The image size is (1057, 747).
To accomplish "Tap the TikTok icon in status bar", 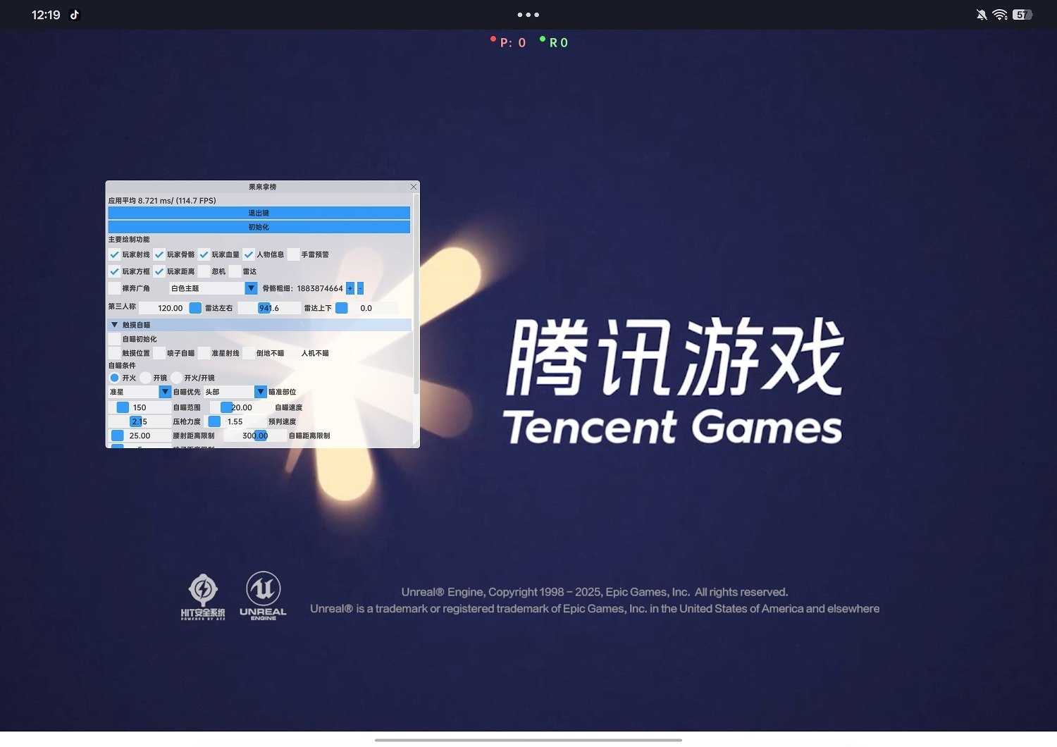I will tap(75, 15).
